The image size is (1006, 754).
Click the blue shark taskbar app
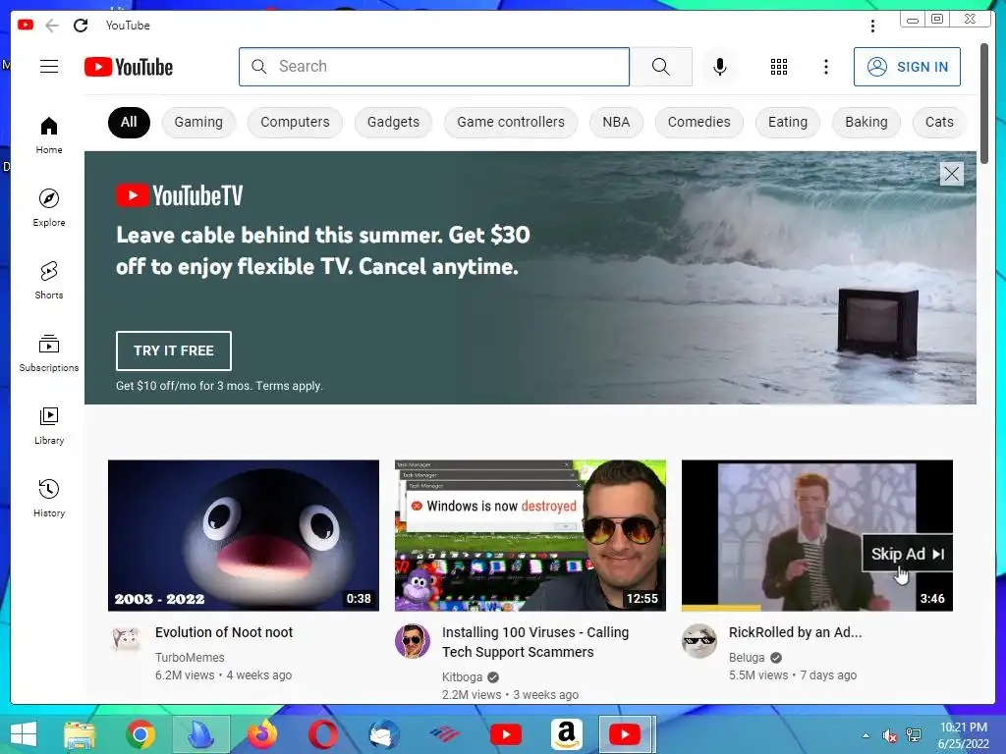pyautogui.click(x=201, y=734)
